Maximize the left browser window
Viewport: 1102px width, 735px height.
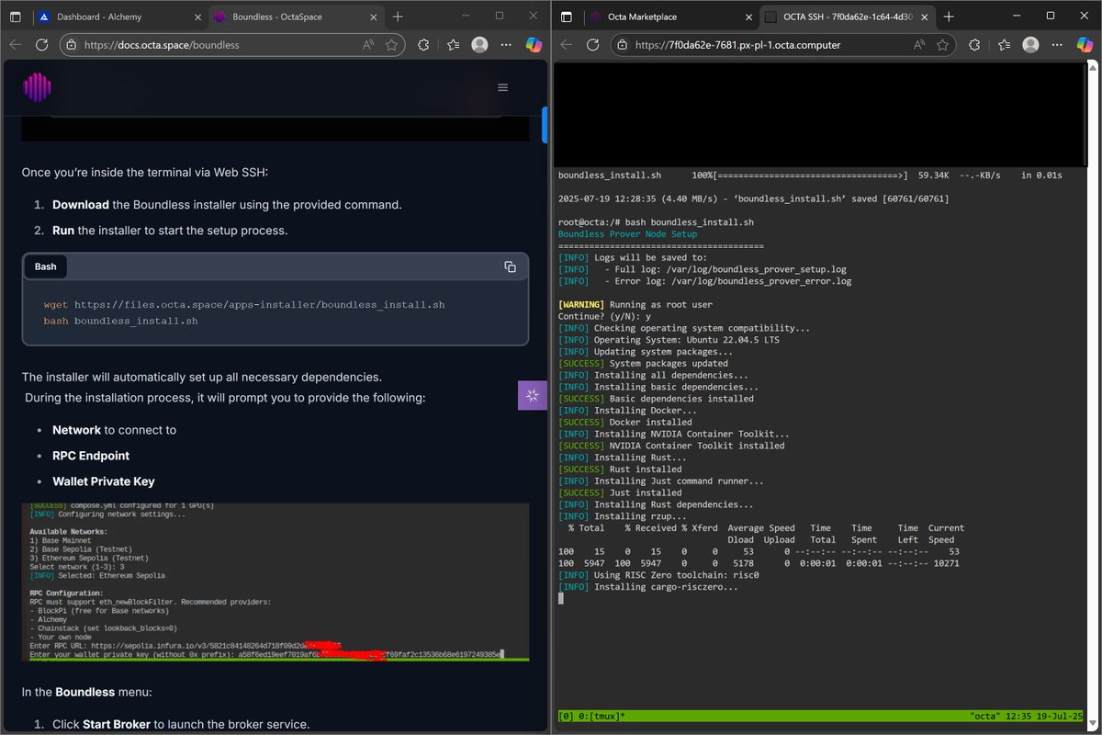point(500,16)
